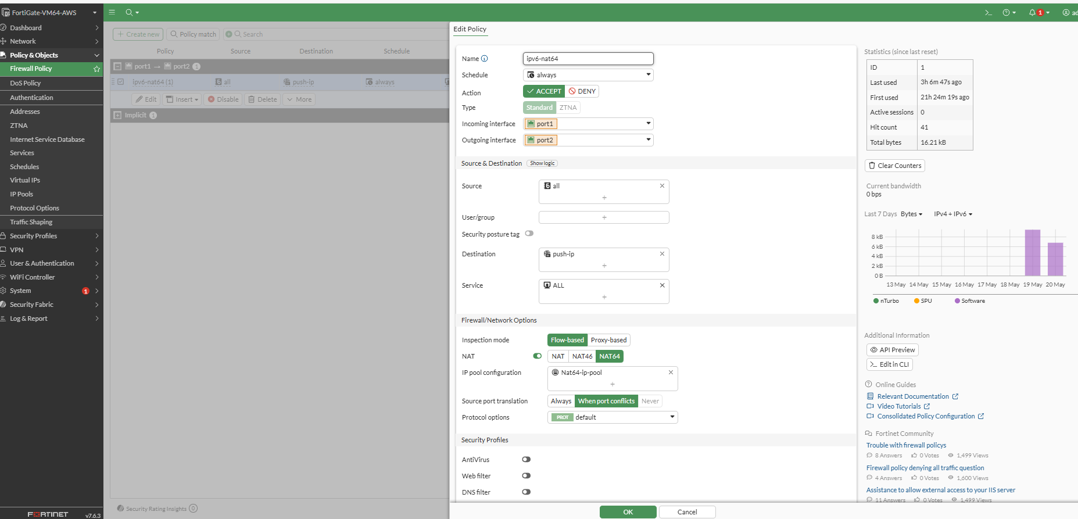Click the favorite star on Firewall Policy
The height and width of the screenshot is (519, 1078).
[x=96, y=69]
